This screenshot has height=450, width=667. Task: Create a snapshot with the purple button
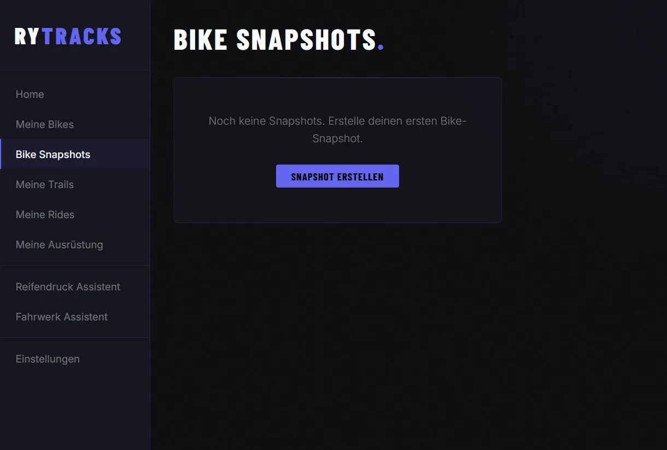(x=337, y=176)
